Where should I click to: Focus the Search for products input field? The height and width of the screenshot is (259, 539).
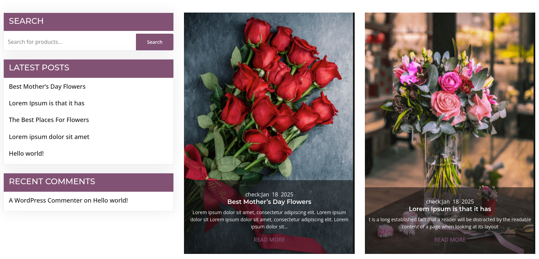(70, 42)
